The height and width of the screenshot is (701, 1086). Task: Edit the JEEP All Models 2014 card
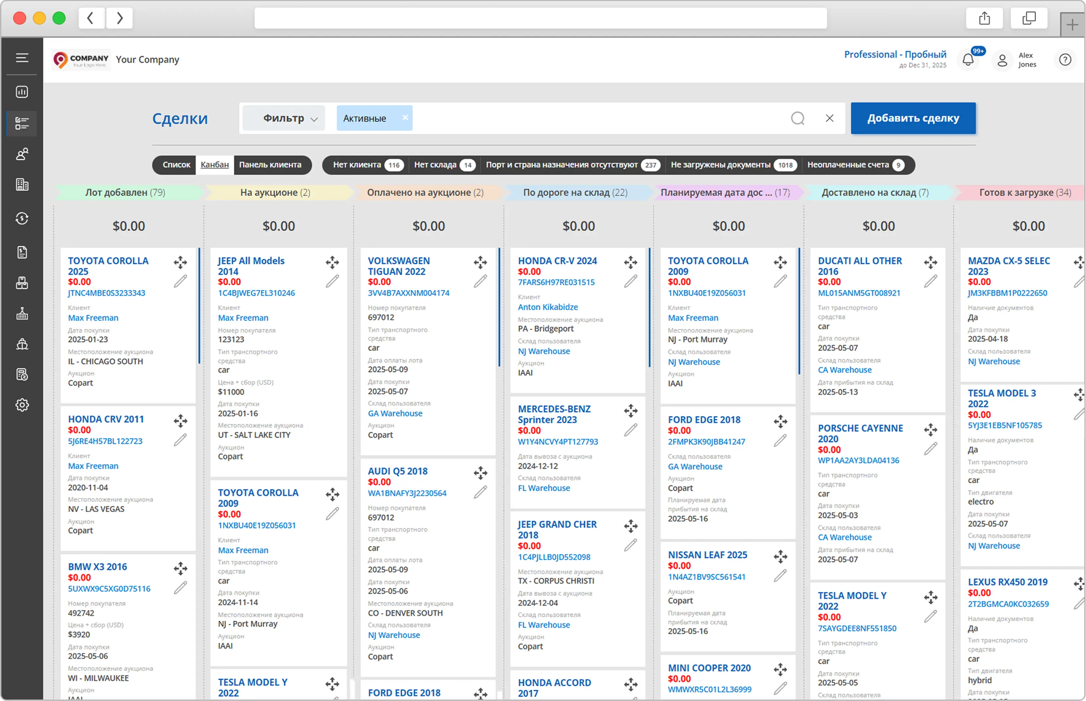332,281
